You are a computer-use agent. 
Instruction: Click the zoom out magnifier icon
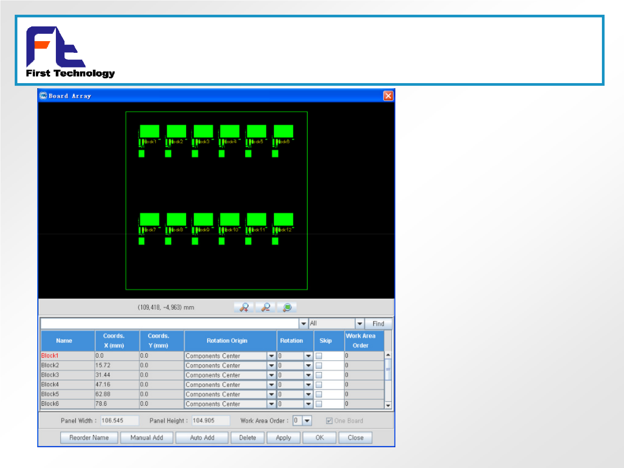[265, 307]
